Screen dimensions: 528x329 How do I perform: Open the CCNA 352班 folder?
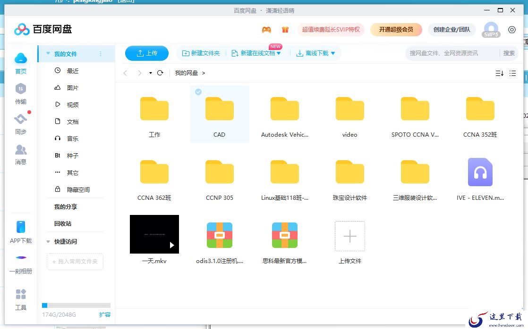[480, 108]
